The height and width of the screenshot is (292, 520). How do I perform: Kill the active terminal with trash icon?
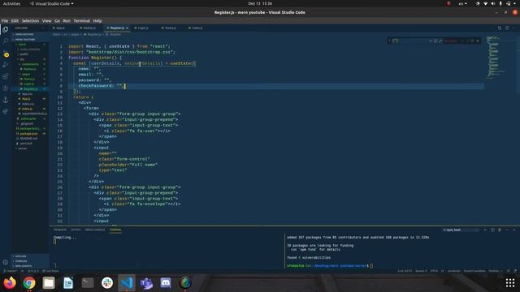tap(500, 230)
